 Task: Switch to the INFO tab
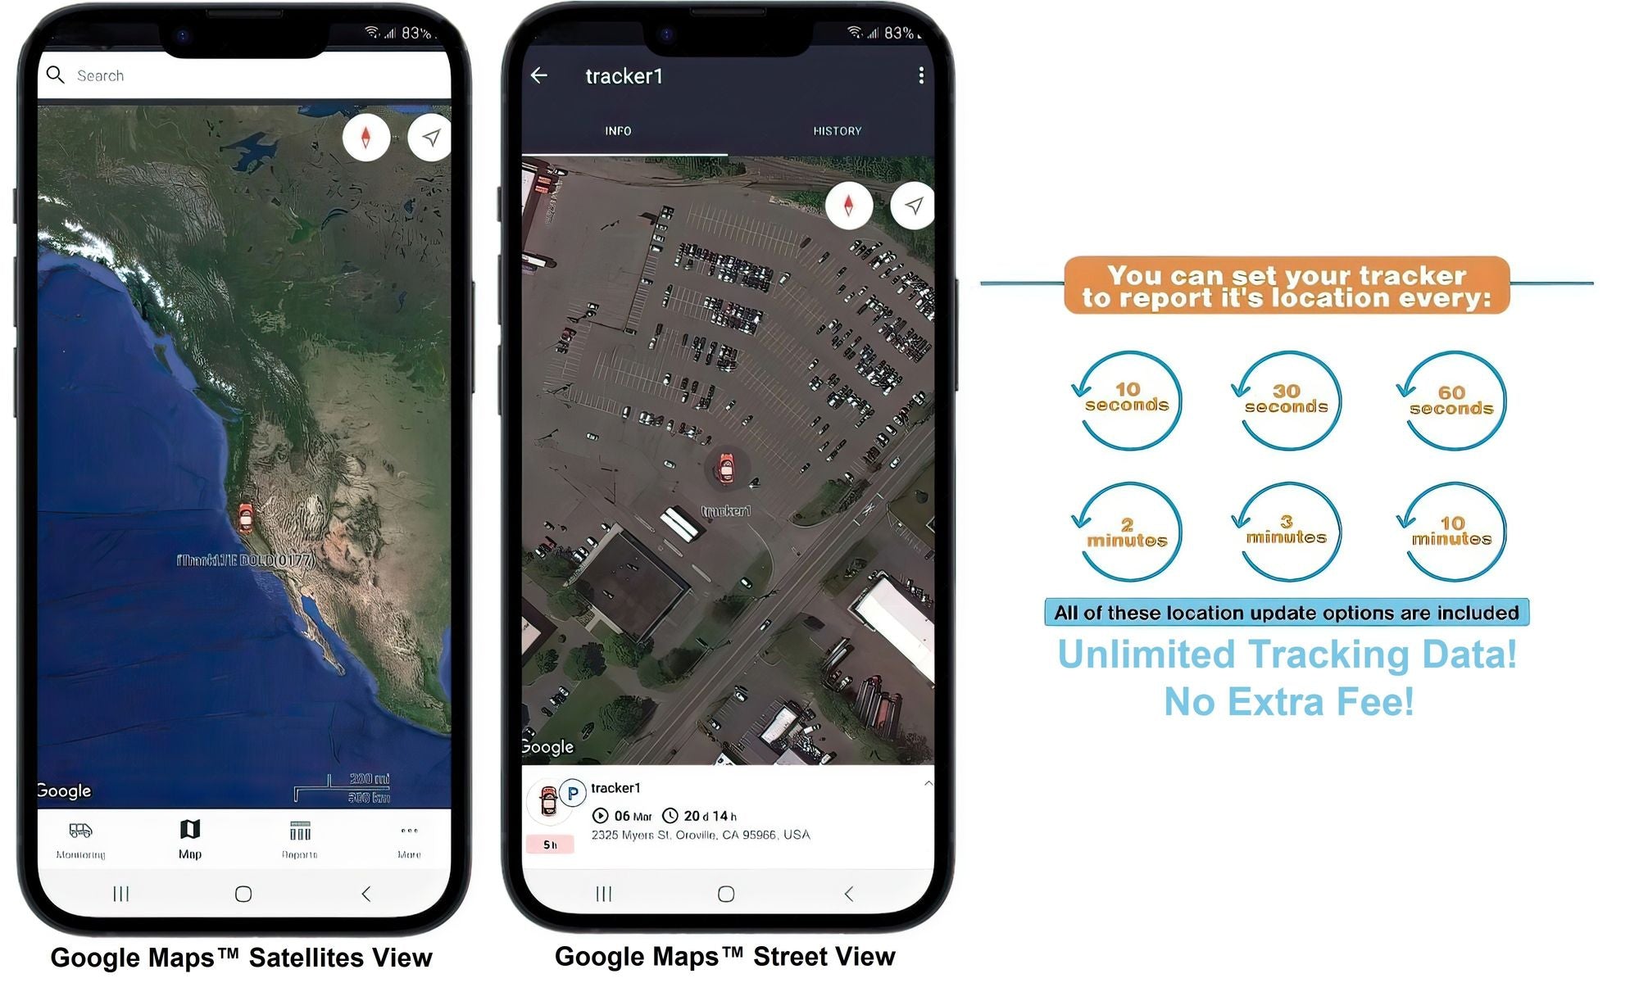point(617,130)
